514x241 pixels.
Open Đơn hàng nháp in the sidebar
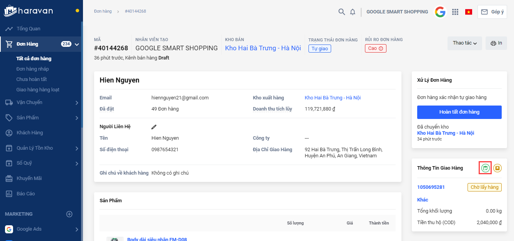tap(33, 69)
